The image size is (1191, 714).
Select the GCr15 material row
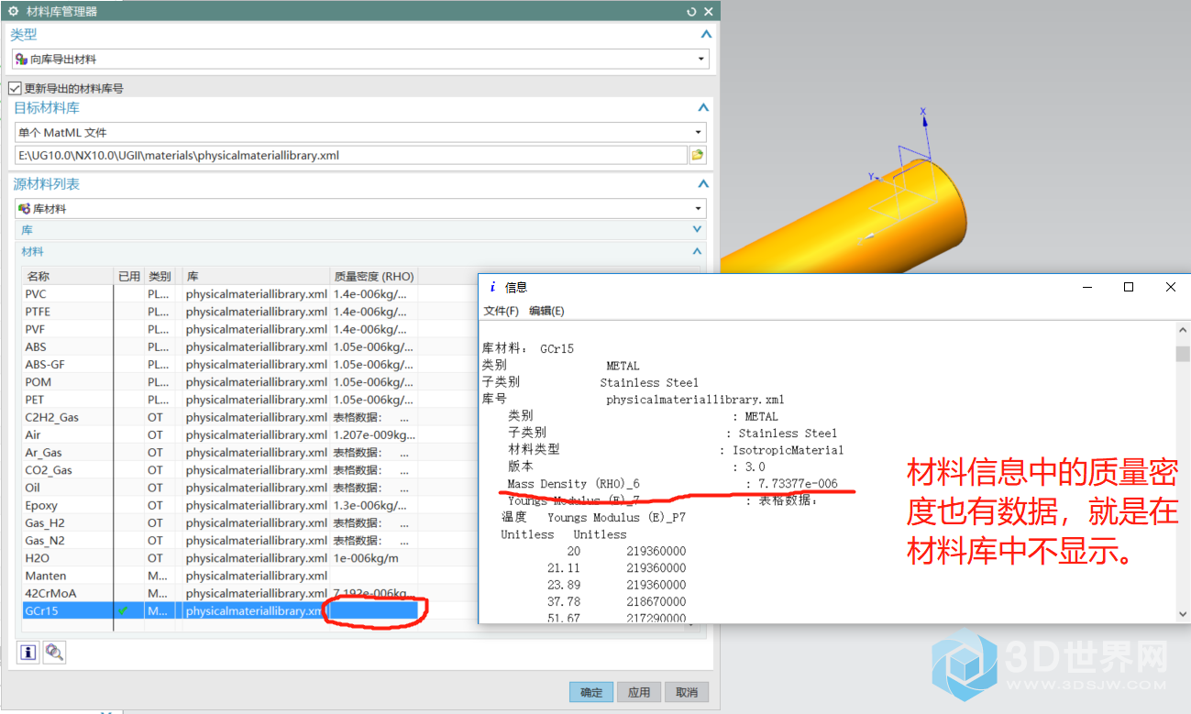pyautogui.click(x=220, y=610)
